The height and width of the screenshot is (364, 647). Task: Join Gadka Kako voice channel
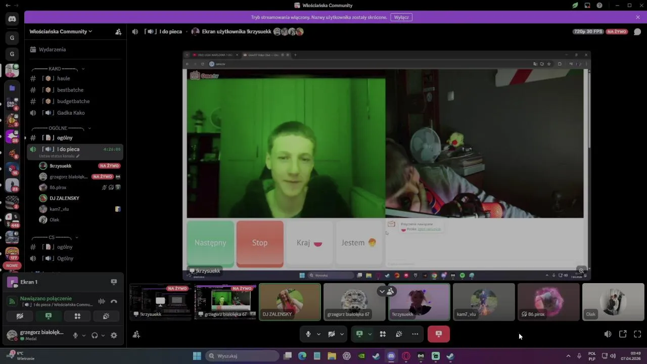[x=75, y=113]
